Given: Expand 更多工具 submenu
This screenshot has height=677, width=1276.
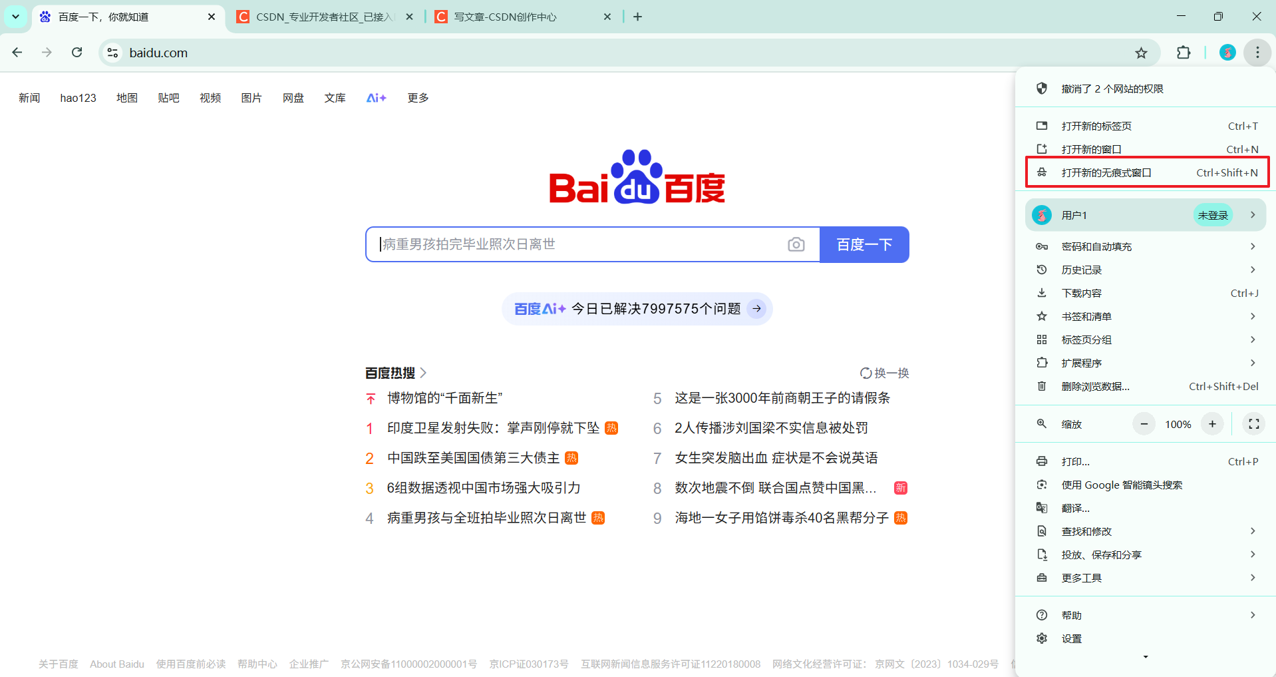Looking at the screenshot, I should [1144, 578].
